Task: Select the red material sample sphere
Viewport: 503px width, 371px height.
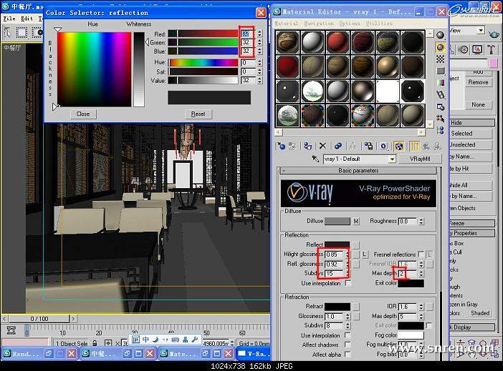Action: click(288, 68)
